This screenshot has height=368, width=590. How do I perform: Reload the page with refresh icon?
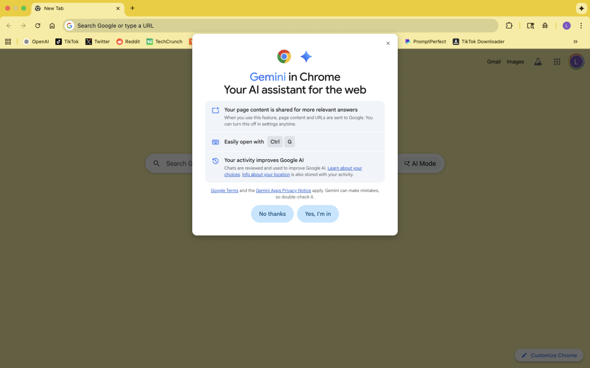coord(38,26)
